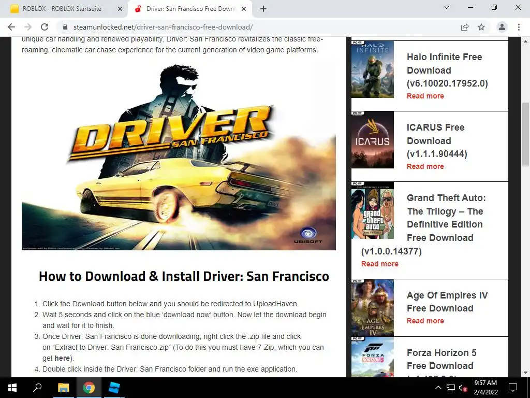Open the Halo Infinite cover thumbnail
This screenshot has width=530, height=398.
click(x=373, y=69)
